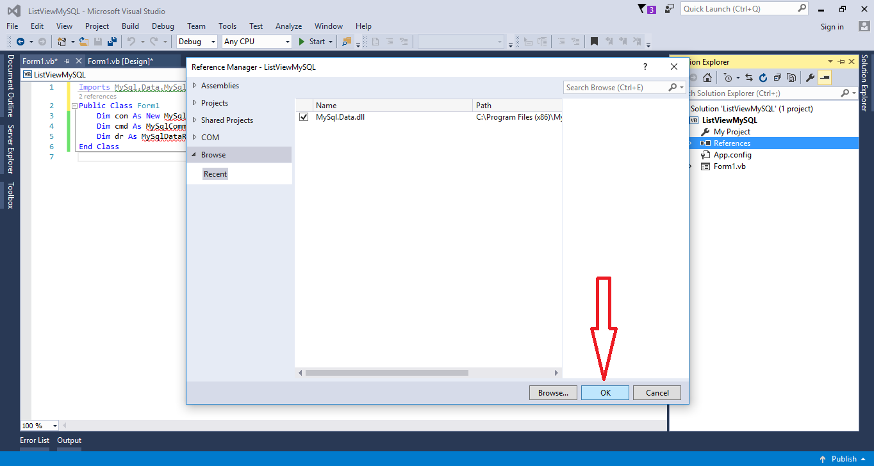This screenshot has width=874, height=466.
Task: Click the Toggle Bookmark toolbar icon
Action: pos(594,42)
